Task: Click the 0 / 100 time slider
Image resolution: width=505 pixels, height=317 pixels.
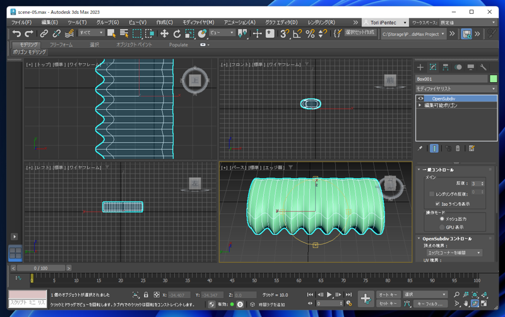Action: (x=41, y=268)
